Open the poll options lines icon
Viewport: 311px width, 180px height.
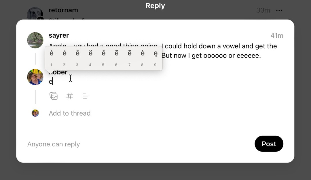pos(86,96)
